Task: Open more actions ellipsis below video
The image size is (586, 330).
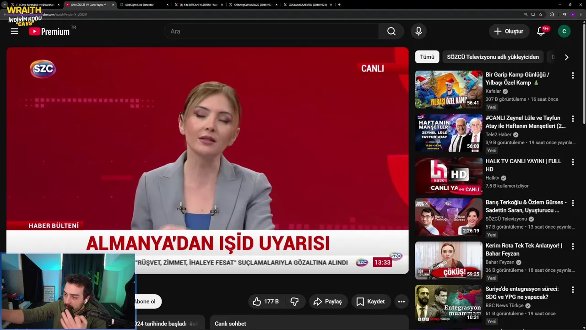Action: coord(402,301)
